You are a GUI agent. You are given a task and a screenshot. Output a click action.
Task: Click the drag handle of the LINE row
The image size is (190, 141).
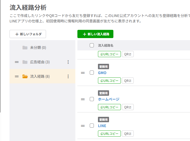[83, 126]
